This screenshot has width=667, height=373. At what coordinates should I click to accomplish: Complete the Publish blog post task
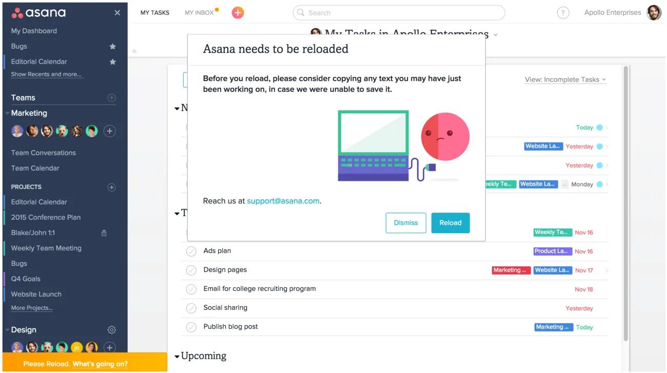(191, 327)
